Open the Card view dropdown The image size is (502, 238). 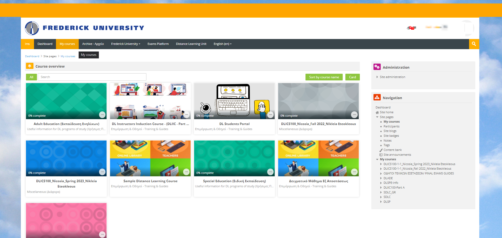click(x=353, y=77)
